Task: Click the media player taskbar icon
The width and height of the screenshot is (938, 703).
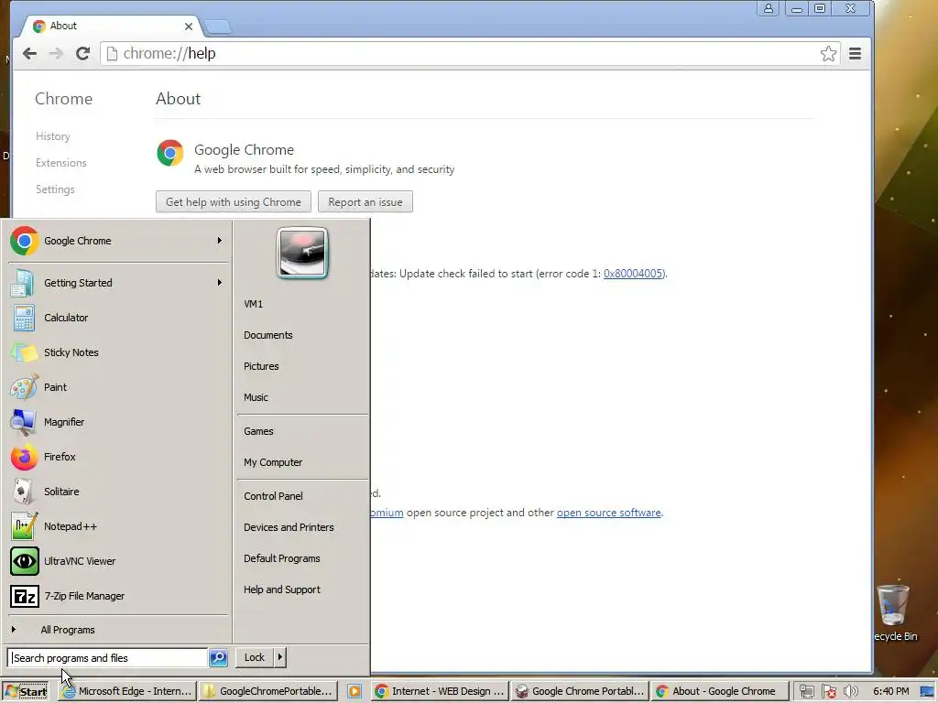Action: click(x=354, y=691)
